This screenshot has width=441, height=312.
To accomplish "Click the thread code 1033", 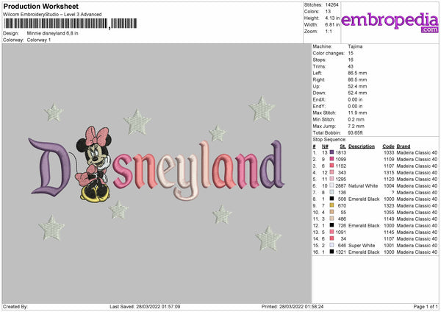I will pyautogui.click(x=389, y=152).
